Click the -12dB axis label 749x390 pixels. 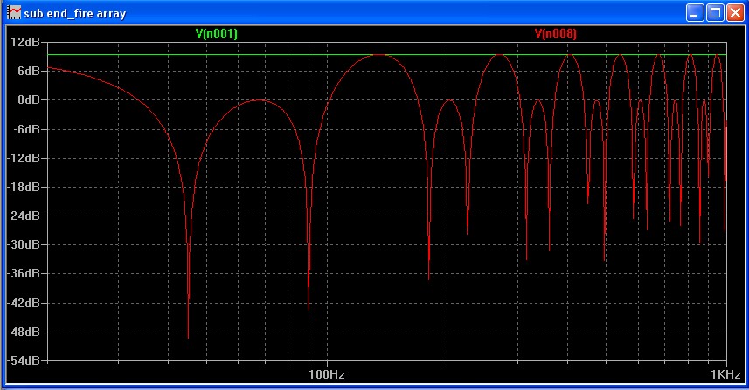pyautogui.click(x=23, y=158)
